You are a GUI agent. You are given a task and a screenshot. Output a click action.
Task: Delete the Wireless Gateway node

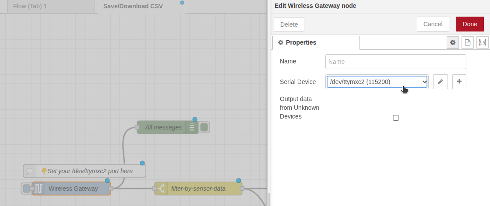[289, 24]
